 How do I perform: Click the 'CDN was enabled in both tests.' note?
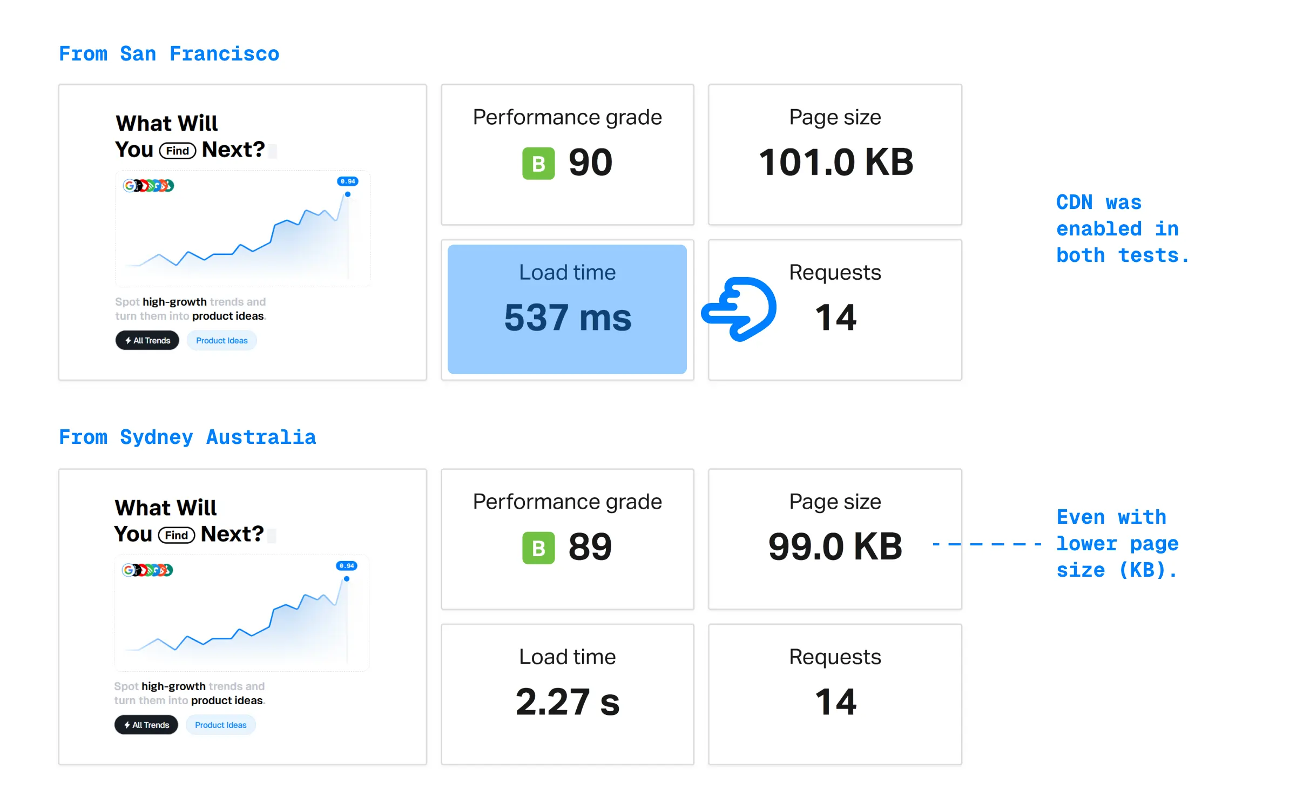[1123, 229]
